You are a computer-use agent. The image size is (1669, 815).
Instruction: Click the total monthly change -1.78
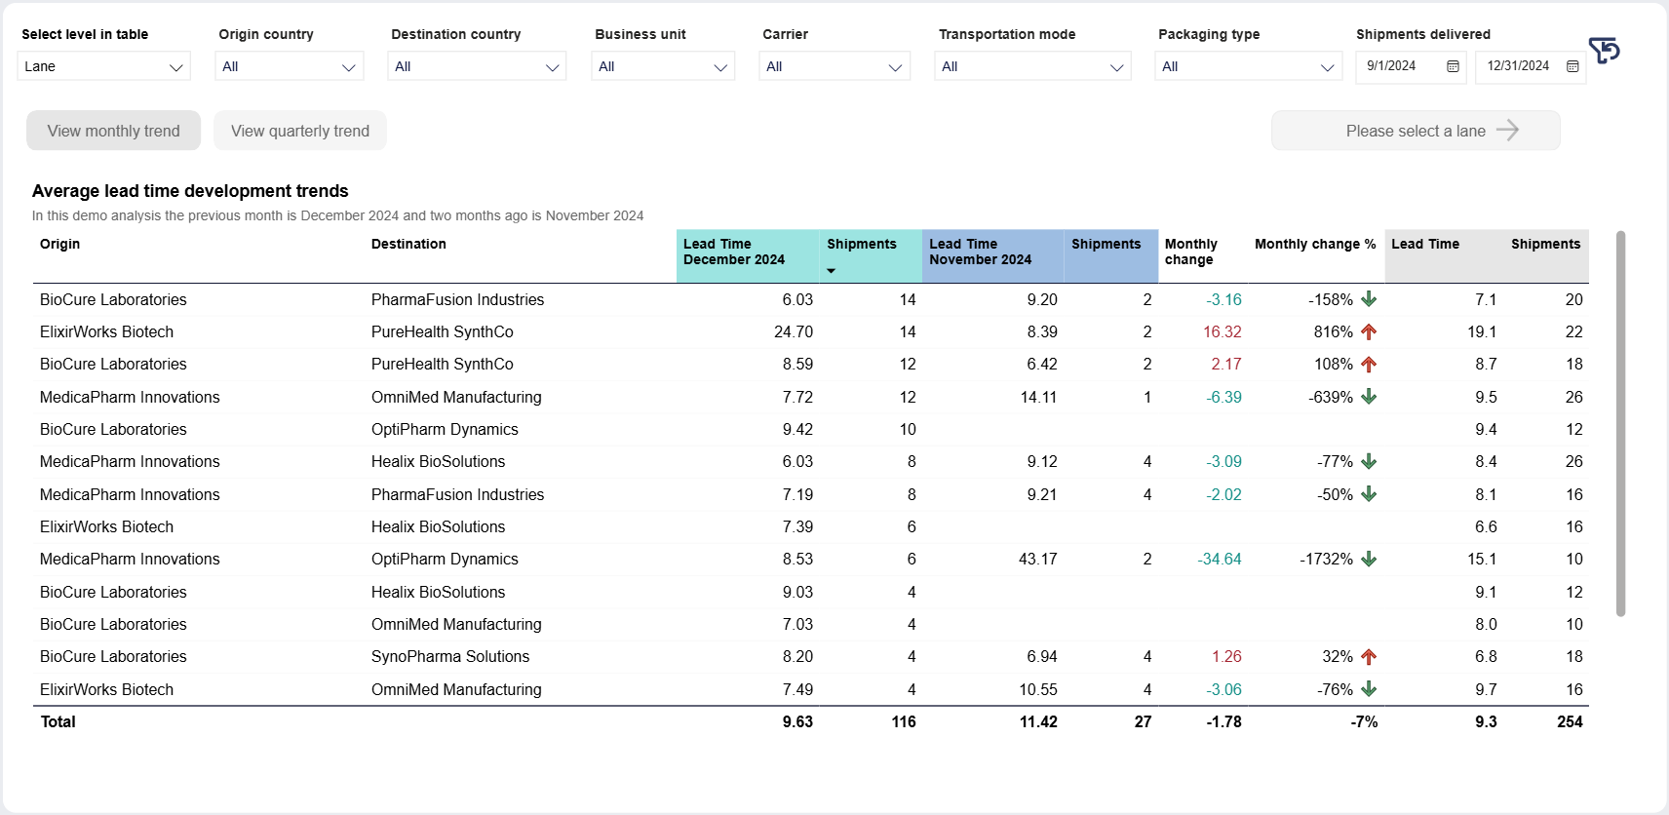pos(1223,721)
